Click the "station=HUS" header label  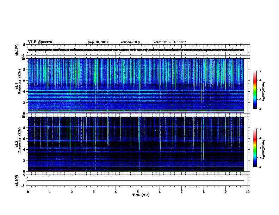pyautogui.click(x=131, y=42)
